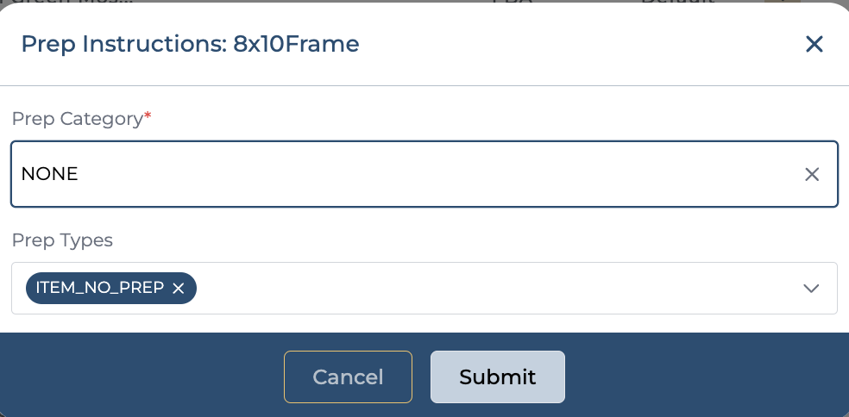Screen dimensions: 849x417
Task: Open the Prep Category combo box
Action: point(414,174)
